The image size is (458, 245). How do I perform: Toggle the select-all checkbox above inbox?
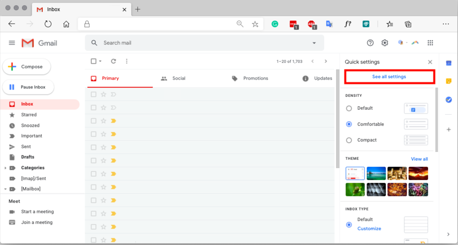pyautogui.click(x=93, y=61)
